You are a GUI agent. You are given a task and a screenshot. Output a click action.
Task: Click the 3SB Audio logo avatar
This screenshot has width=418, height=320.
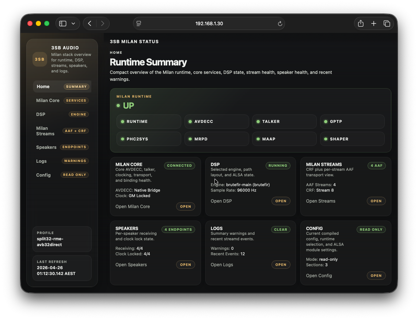(39, 59)
